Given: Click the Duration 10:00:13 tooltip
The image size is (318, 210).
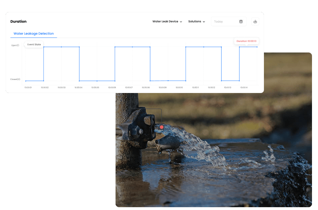Looking at the screenshot, I should (246, 41).
